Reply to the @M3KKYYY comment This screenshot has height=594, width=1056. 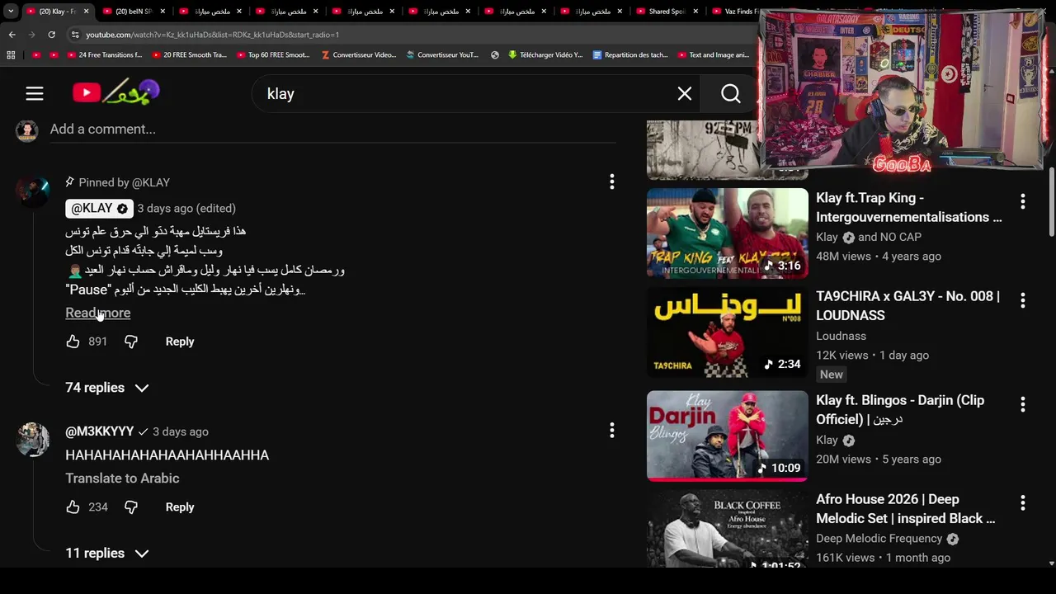179,507
